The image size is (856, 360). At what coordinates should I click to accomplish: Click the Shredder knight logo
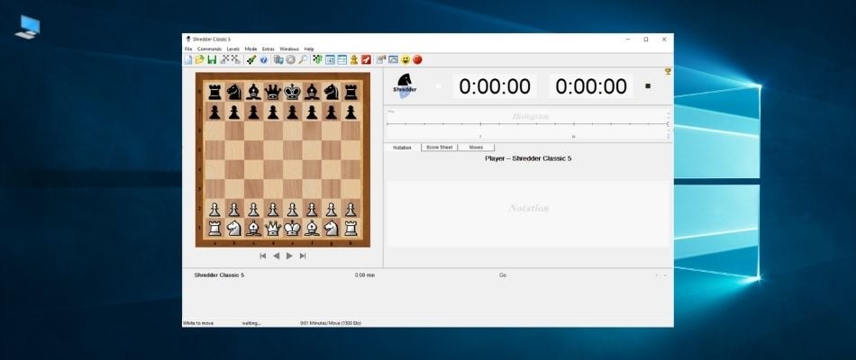(x=405, y=85)
